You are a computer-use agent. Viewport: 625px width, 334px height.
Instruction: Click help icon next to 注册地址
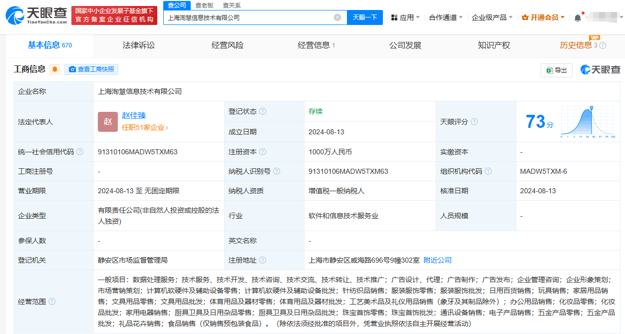(263, 260)
